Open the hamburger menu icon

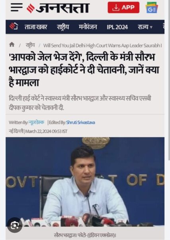16,7
